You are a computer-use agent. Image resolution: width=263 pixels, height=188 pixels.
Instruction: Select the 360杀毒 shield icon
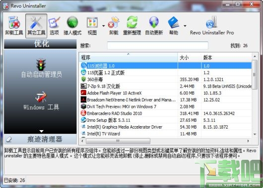(83, 79)
